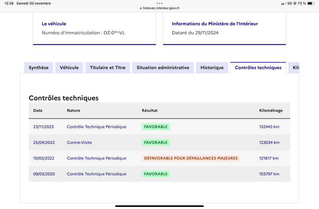The height and width of the screenshot is (209, 319).
Task: Open the Titulaire et Titre tab
Action: click(108, 68)
